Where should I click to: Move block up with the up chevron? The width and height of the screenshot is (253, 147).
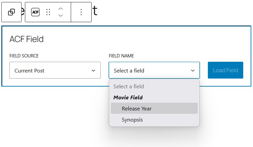61,8
